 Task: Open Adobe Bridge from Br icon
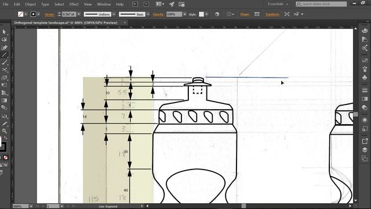pyautogui.click(x=135, y=4)
